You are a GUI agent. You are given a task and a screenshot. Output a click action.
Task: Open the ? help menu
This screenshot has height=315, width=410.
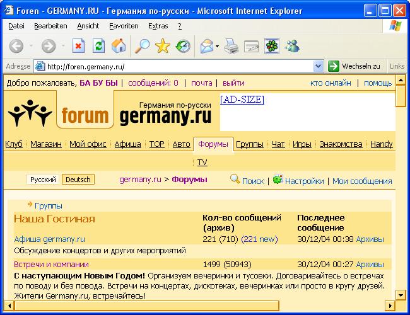[x=180, y=26]
